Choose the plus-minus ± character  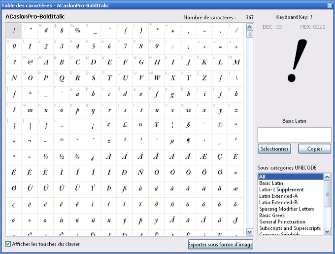tap(109, 142)
